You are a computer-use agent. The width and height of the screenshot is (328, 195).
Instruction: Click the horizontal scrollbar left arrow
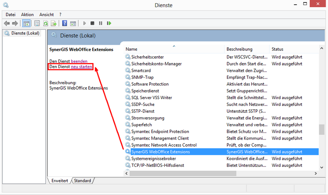(126, 173)
